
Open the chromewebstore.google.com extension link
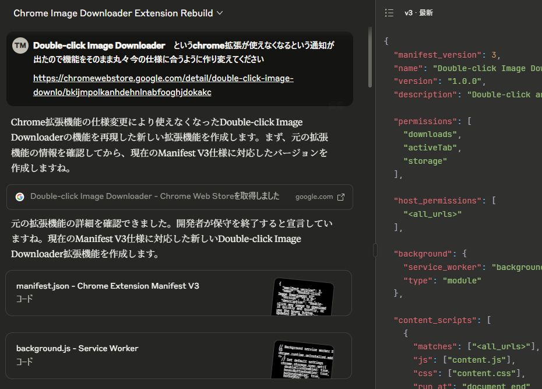(163, 85)
